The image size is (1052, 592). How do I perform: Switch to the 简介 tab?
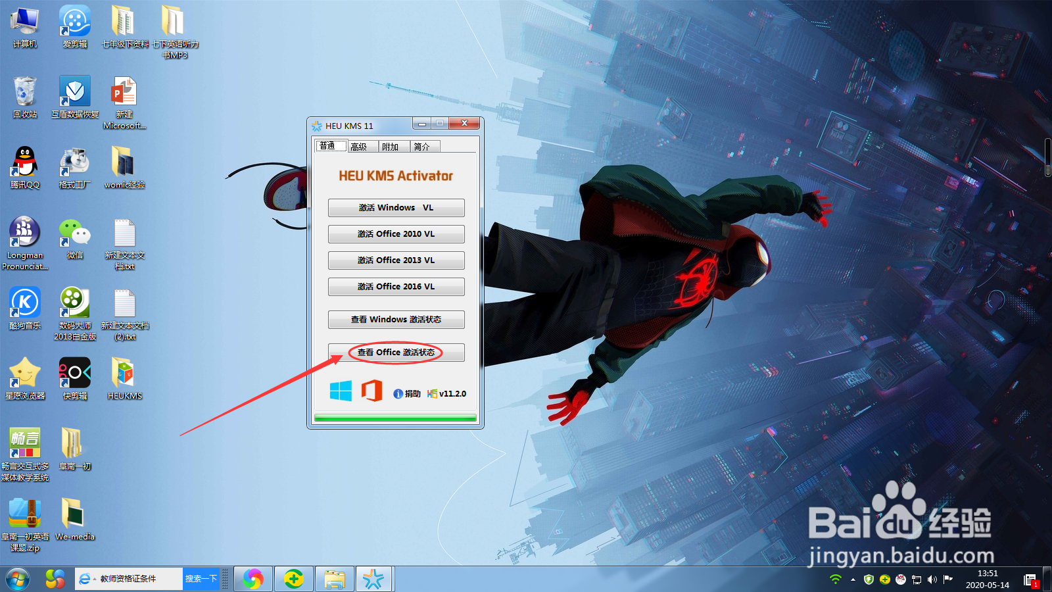[x=425, y=147]
